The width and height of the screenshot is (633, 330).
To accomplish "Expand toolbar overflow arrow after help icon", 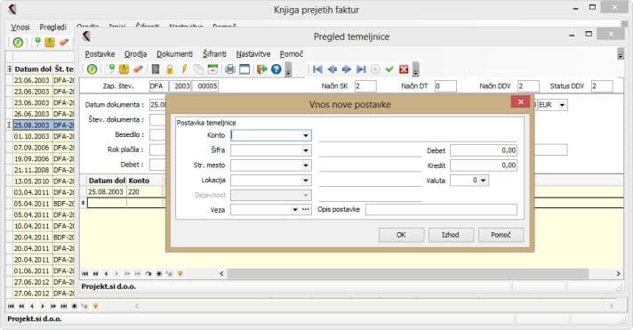I will click(288, 70).
